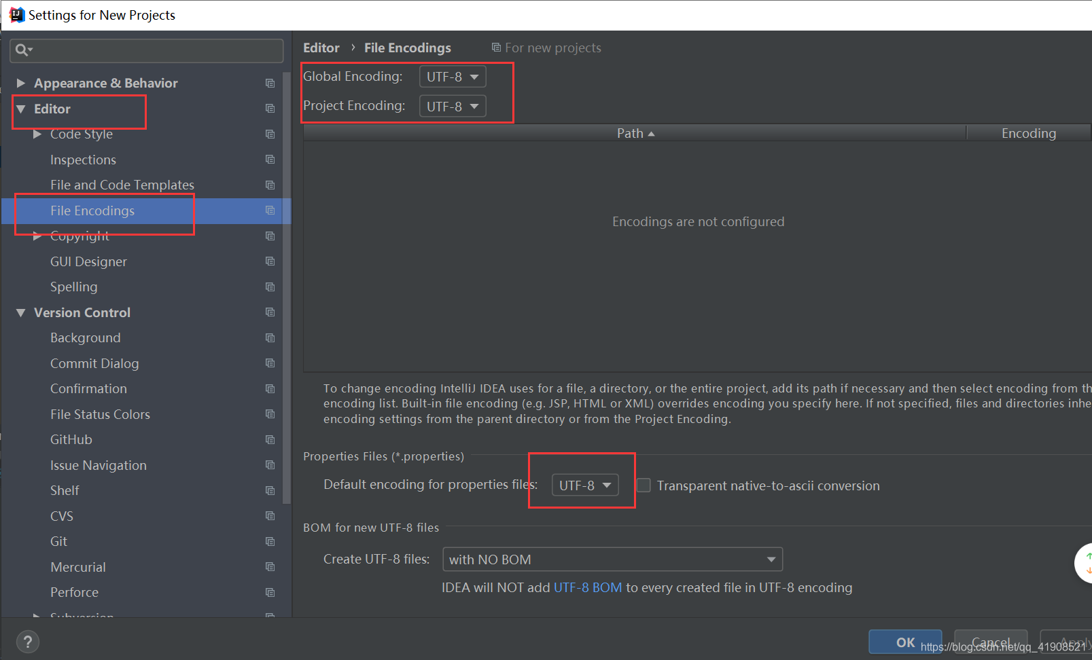Select the Mercurial settings entry
The width and height of the screenshot is (1092, 660).
pyautogui.click(x=78, y=567)
